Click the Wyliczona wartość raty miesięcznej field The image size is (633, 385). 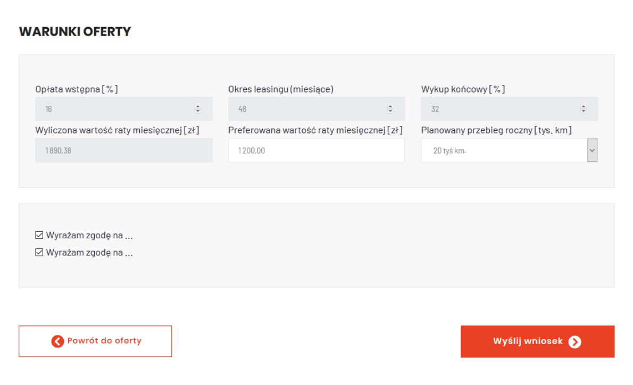tap(123, 150)
